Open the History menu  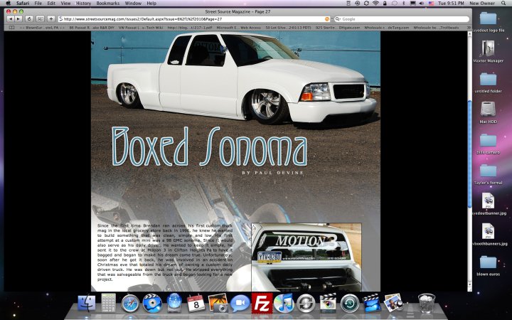(x=84, y=4)
